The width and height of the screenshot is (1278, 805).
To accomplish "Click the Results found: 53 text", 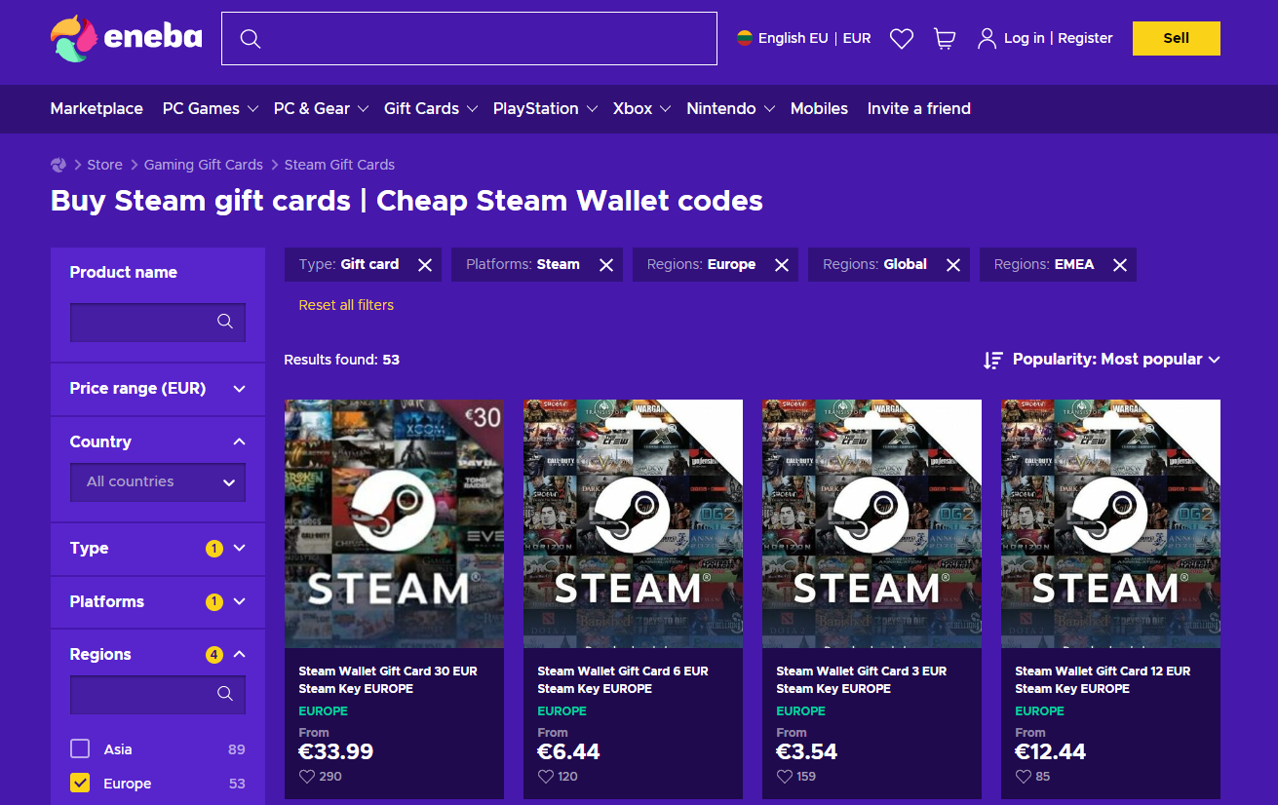I will 342,360.
